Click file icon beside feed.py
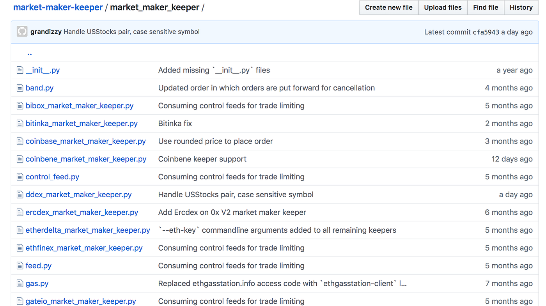Viewport: 546px width, 306px height. coord(20,266)
